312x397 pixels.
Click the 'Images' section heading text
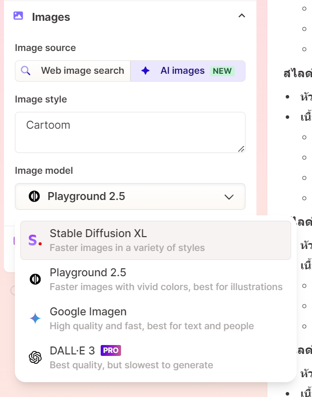[x=51, y=17]
